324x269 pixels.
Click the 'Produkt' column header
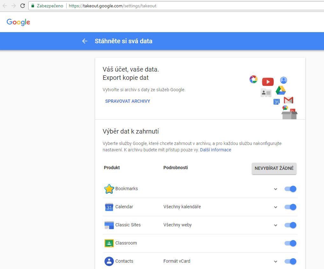coord(112,168)
